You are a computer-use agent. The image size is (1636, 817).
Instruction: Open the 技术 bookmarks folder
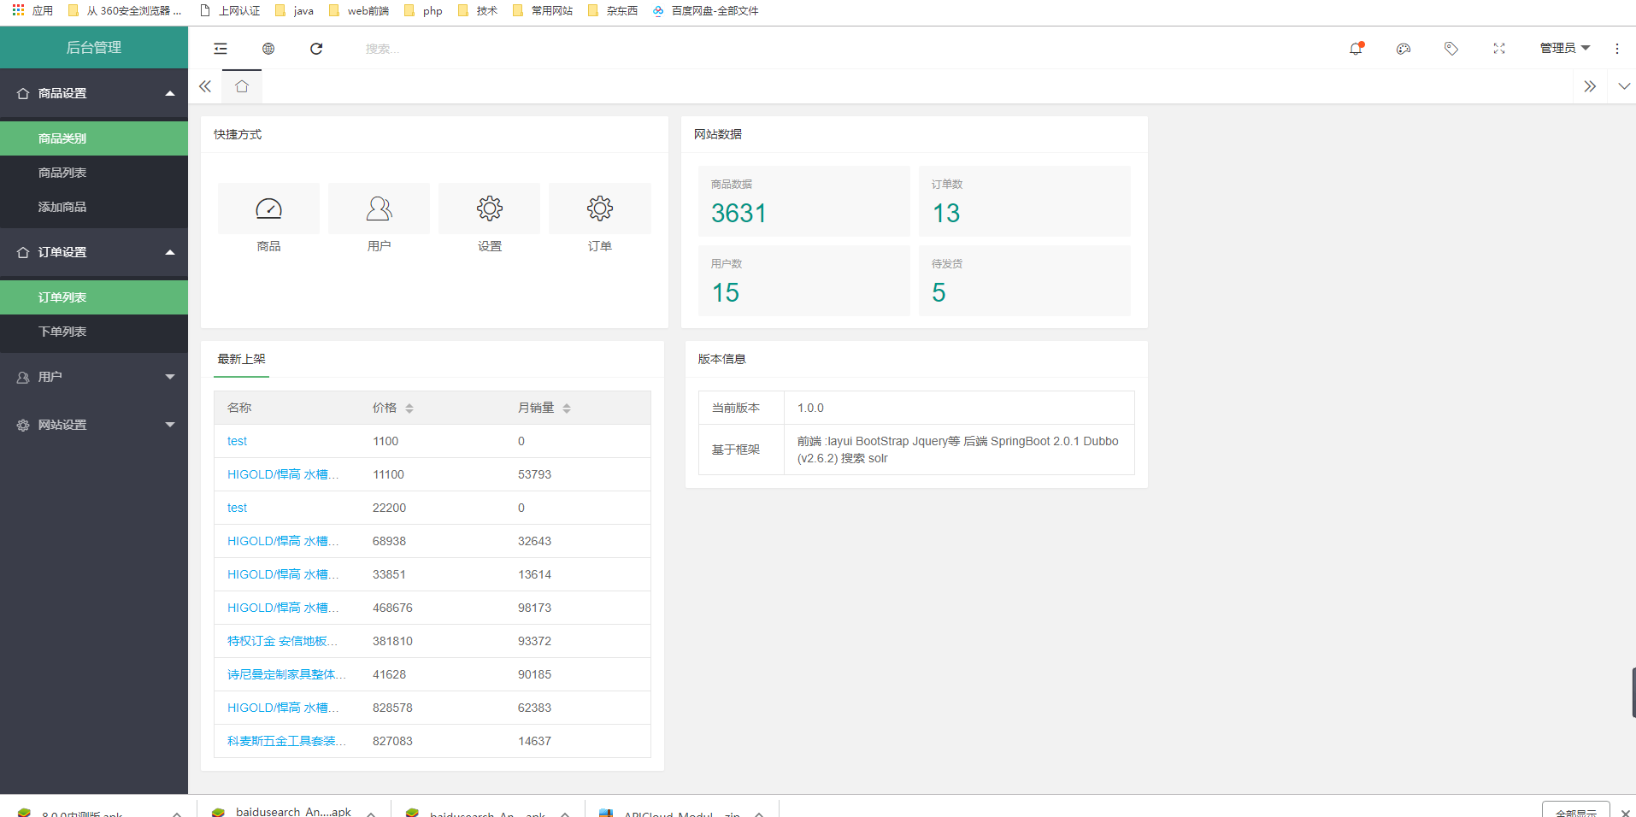478,11
